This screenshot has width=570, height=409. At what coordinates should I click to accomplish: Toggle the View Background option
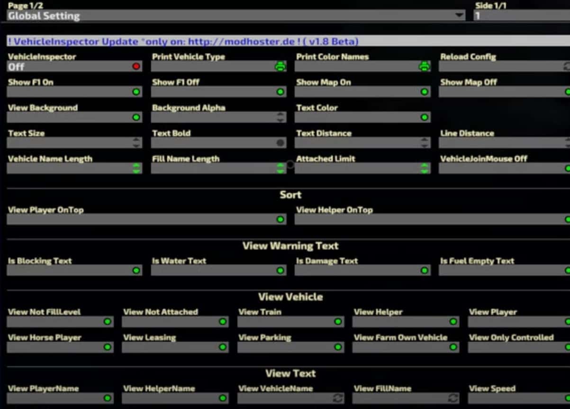[x=136, y=117]
